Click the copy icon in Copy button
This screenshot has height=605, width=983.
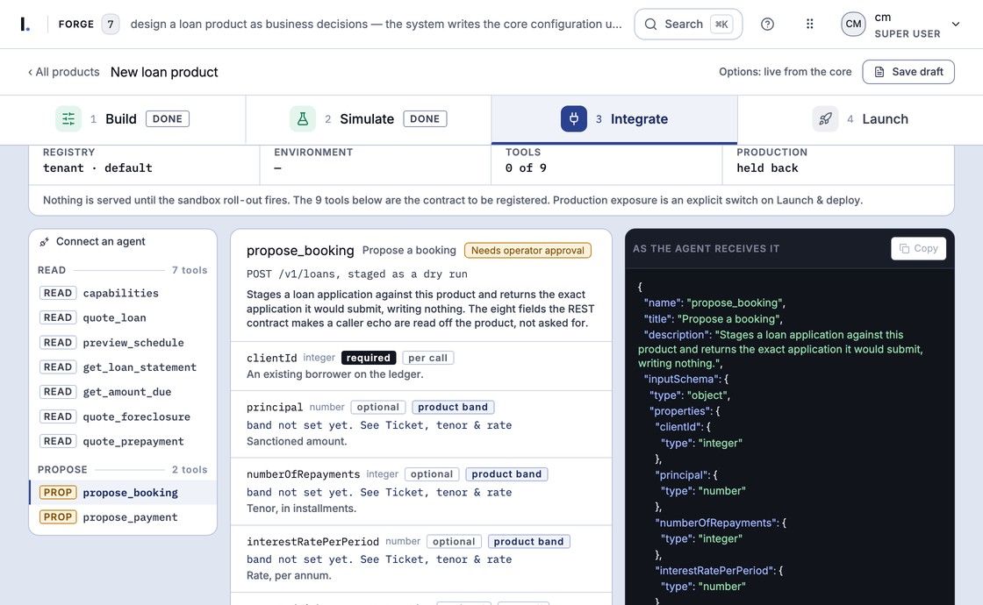904,249
